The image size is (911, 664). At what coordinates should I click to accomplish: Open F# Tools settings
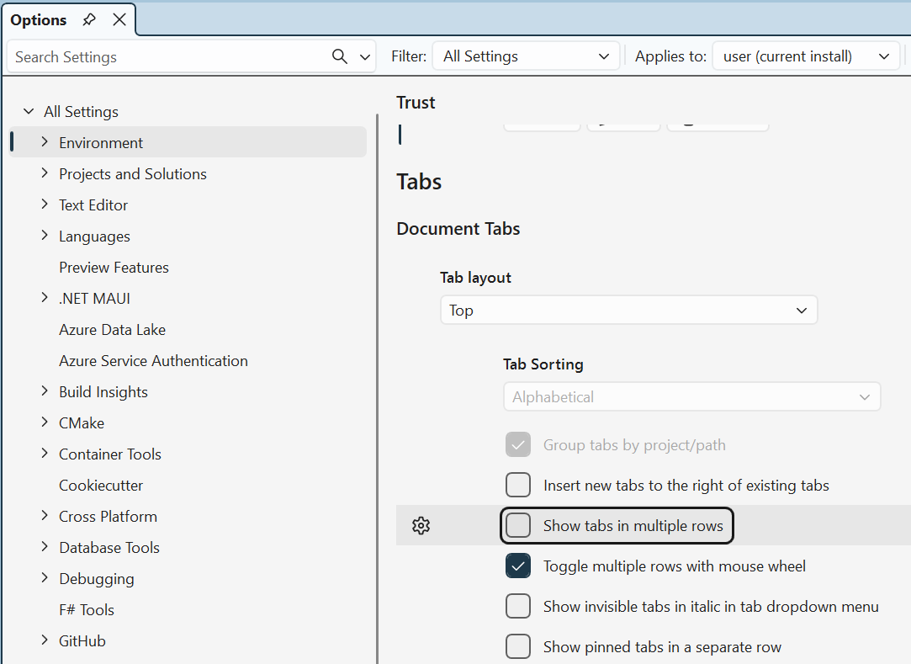pos(87,609)
